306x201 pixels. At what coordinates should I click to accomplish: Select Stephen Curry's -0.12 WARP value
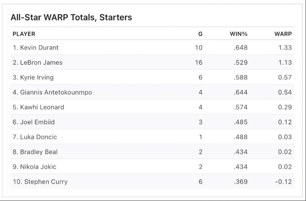point(284,182)
